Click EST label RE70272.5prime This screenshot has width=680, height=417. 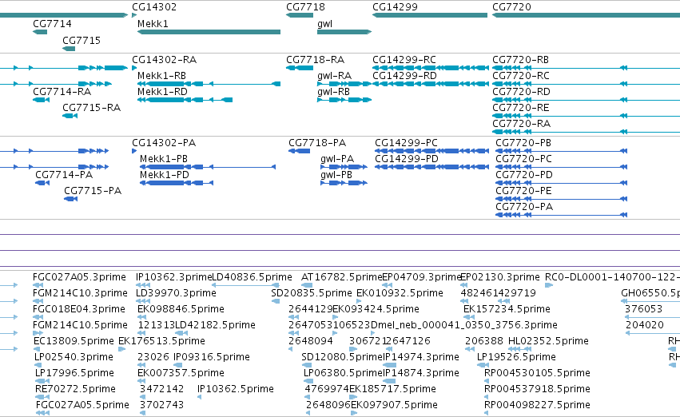(x=75, y=390)
